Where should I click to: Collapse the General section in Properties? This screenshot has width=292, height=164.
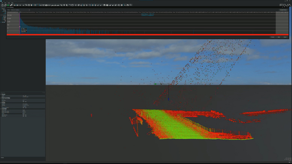pos(1,94)
